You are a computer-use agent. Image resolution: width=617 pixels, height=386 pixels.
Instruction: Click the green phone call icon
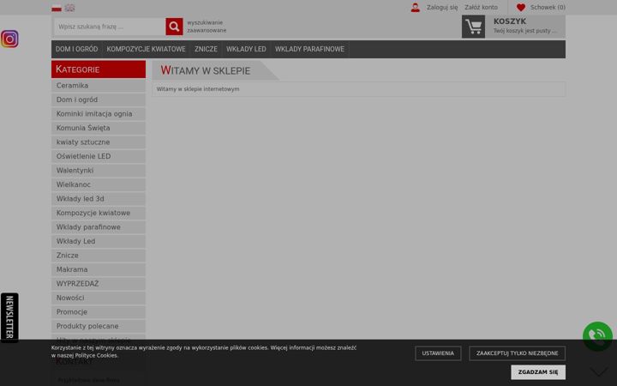click(x=597, y=336)
